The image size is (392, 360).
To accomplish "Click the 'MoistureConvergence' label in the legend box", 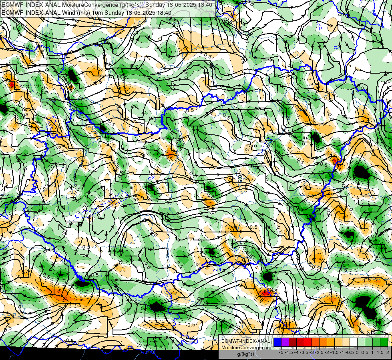I will [x=245, y=348].
